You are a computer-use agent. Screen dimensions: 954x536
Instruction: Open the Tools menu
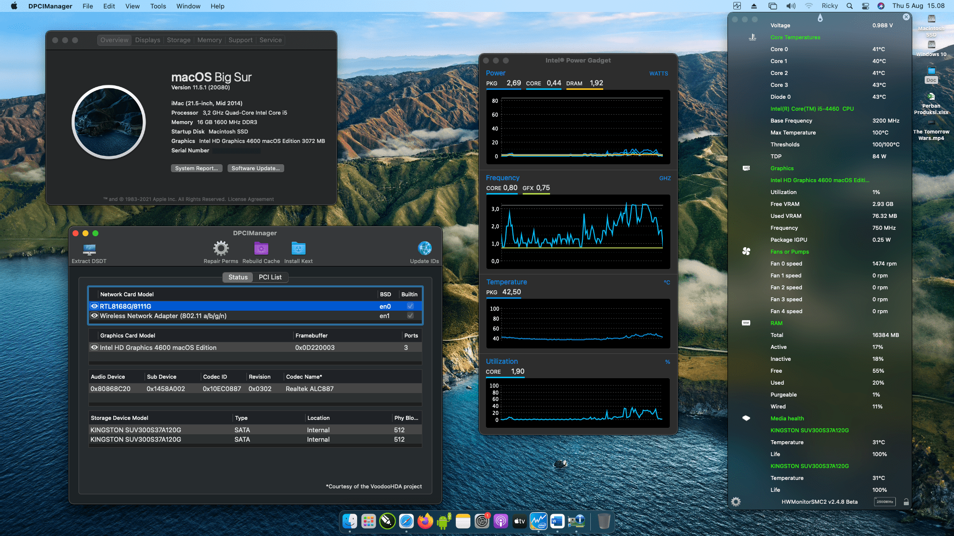158,6
